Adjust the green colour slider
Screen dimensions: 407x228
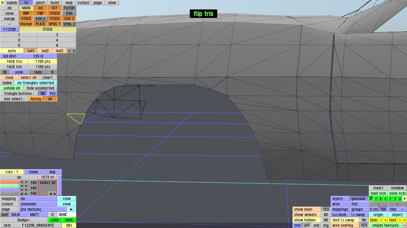pos(10,186)
